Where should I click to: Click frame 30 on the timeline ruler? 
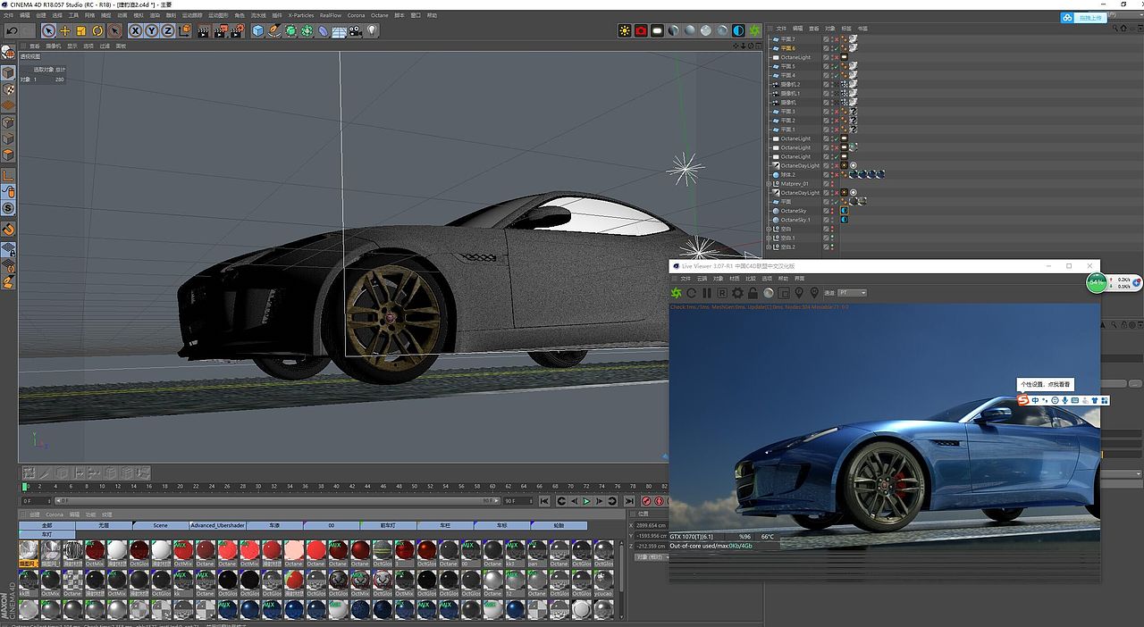pyautogui.click(x=258, y=487)
